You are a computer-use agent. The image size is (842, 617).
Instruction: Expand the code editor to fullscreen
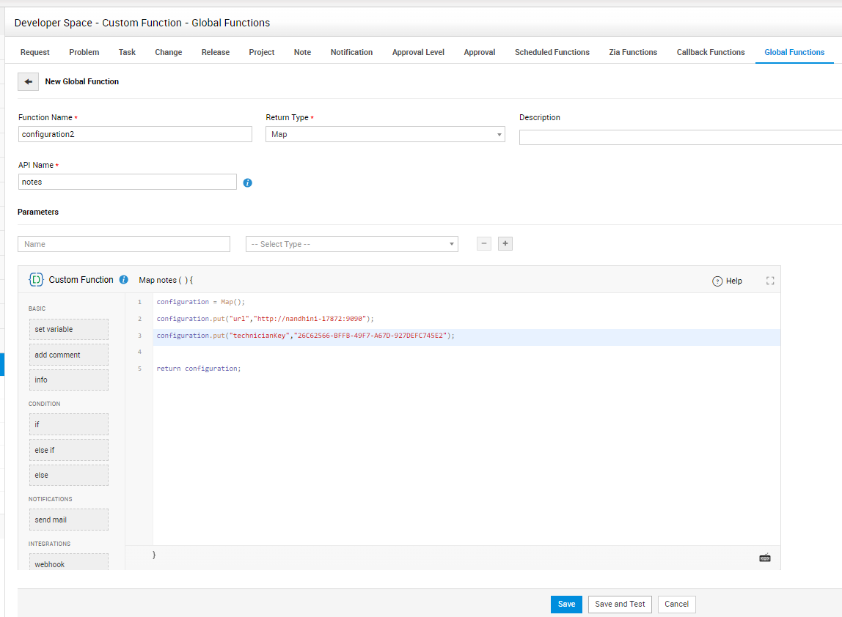[x=770, y=281]
